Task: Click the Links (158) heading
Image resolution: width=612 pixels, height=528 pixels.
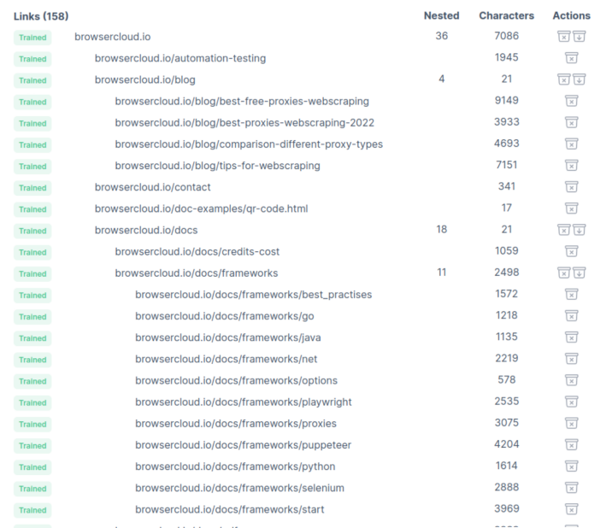Action: point(41,16)
